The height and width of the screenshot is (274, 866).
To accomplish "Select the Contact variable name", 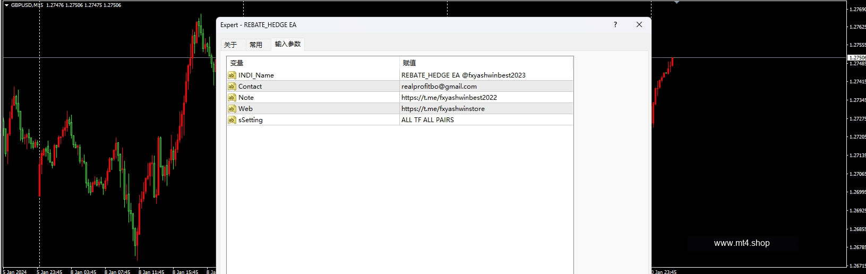I will click(250, 87).
